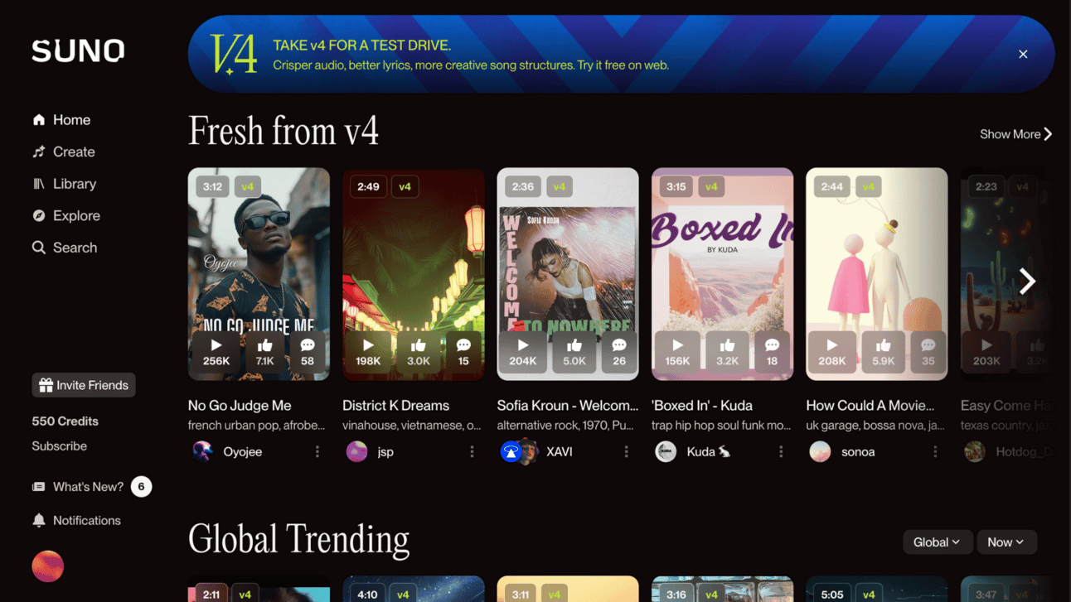Open more options for Oyojee's song
This screenshot has height=602, width=1071.
(317, 451)
